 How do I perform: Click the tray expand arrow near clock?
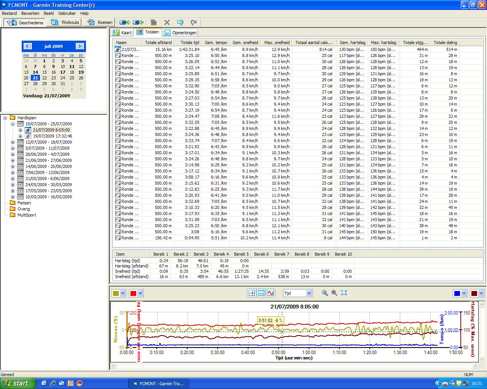point(438,384)
